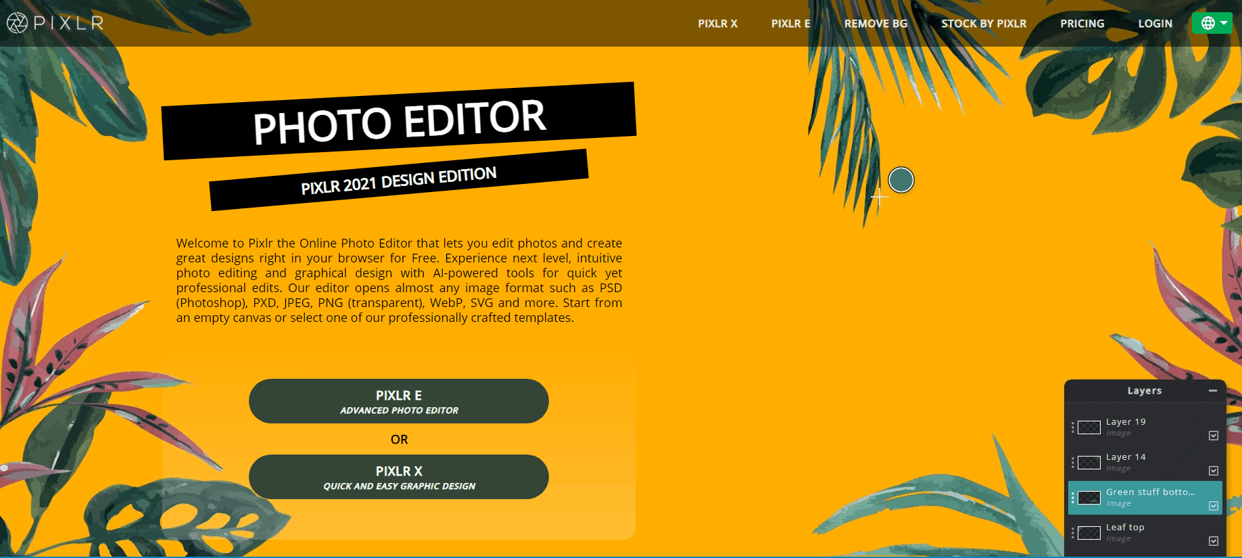This screenshot has height=558, width=1242.
Task: Select the Layer 14 thumbnail
Action: (x=1089, y=463)
